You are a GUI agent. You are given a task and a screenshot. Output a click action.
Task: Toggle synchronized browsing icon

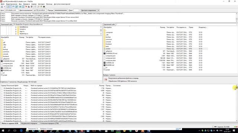point(41,7)
